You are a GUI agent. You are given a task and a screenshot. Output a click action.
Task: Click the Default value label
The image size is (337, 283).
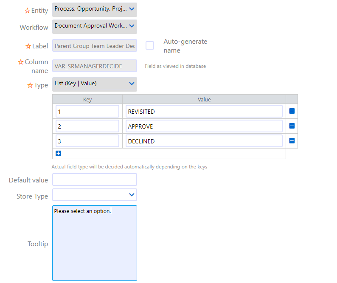click(x=28, y=180)
